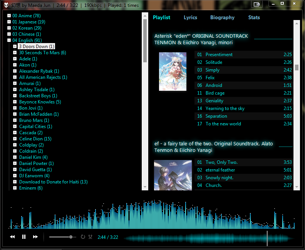The width and height of the screenshot is (305, 250).
Task: Click library tree scrollbar up arrow
Action: (x=145, y=15)
